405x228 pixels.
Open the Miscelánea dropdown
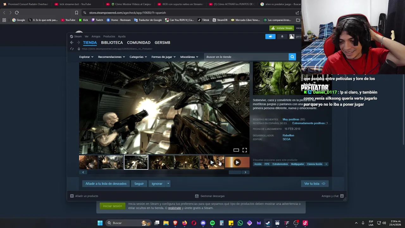click(189, 57)
